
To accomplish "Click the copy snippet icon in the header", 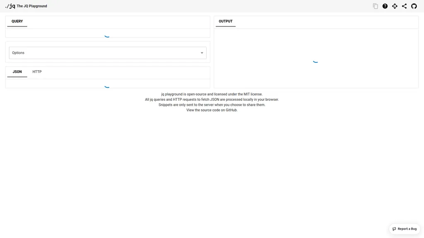I will coord(375,6).
